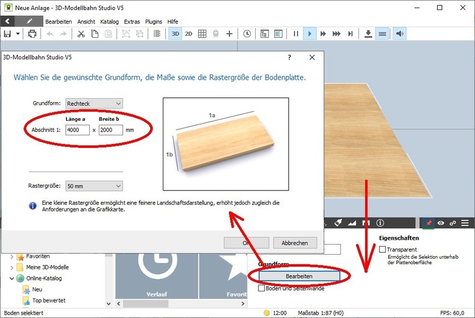
Task: Pause the simulation
Action: [296, 34]
